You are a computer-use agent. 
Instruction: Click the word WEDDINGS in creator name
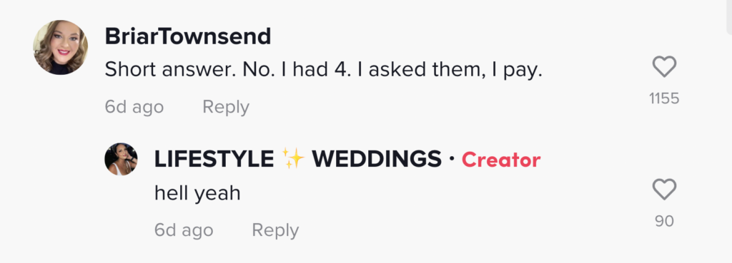[377, 160]
